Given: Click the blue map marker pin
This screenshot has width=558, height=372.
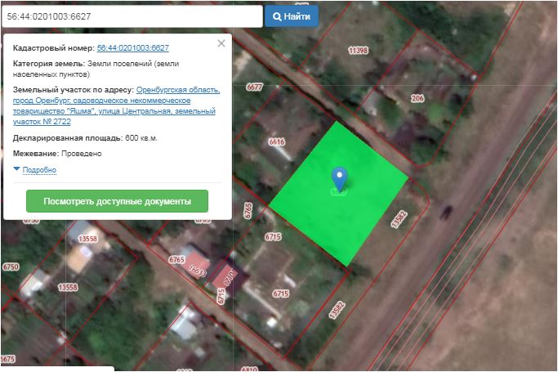Looking at the screenshot, I should pyautogui.click(x=339, y=177).
